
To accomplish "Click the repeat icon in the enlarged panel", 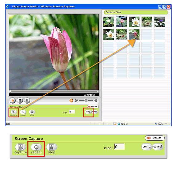I will 36,147.
